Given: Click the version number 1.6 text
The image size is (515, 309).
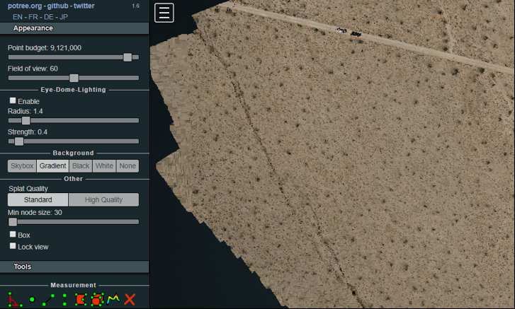Looking at the screenshot, I should (135, 6).
